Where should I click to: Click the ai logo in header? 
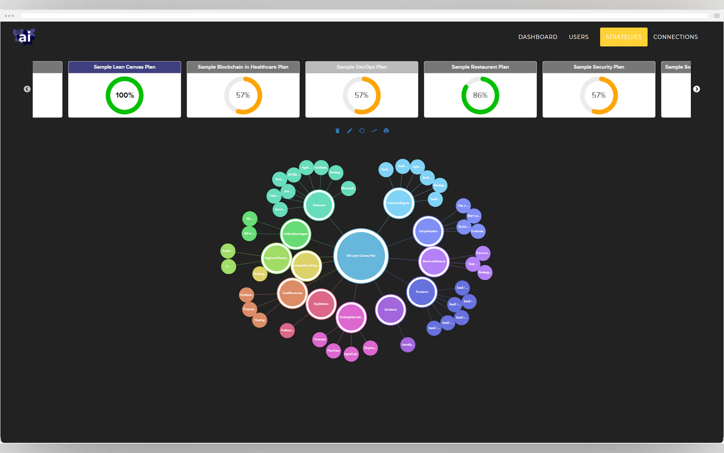coord(24,37)
